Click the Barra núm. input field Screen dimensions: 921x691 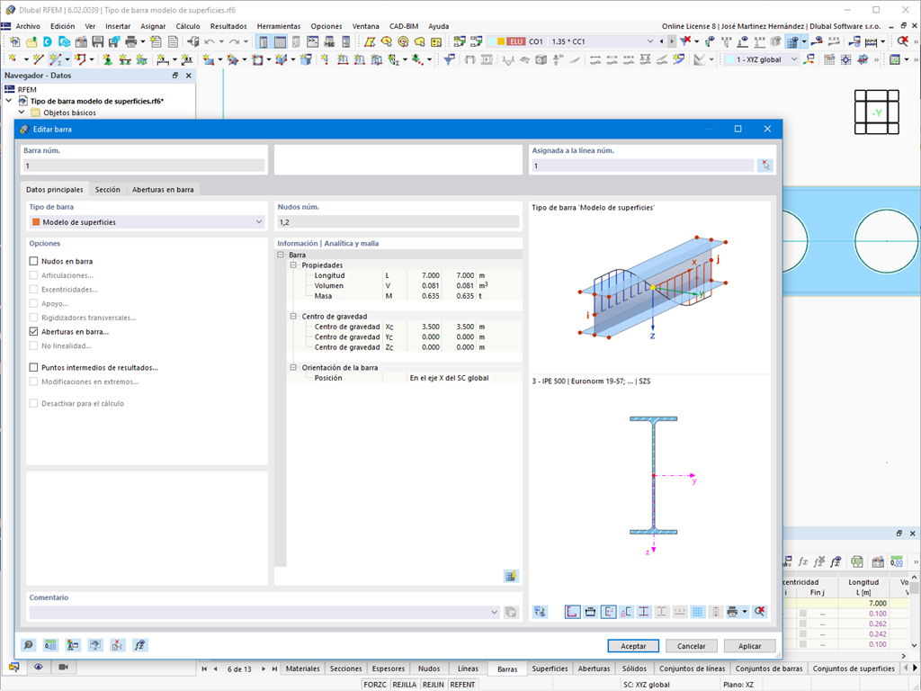click(145, 166)
